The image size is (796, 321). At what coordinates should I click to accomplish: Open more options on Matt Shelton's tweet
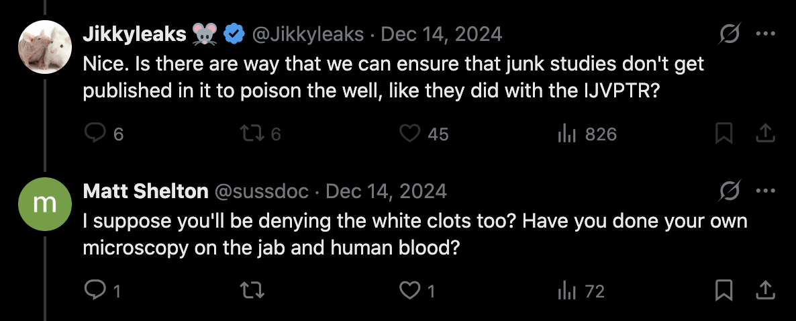pyautogui.click(x=764, y=191)
